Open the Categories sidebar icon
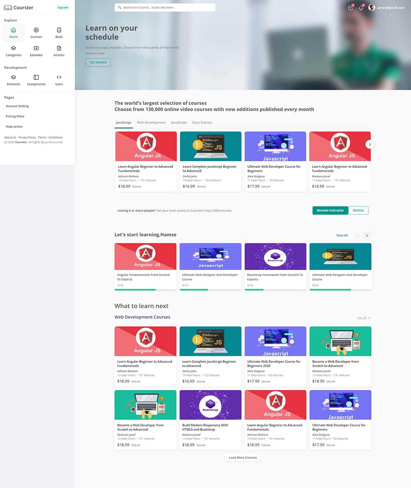This screenshot has height=488, width=411. pos(14,49)
